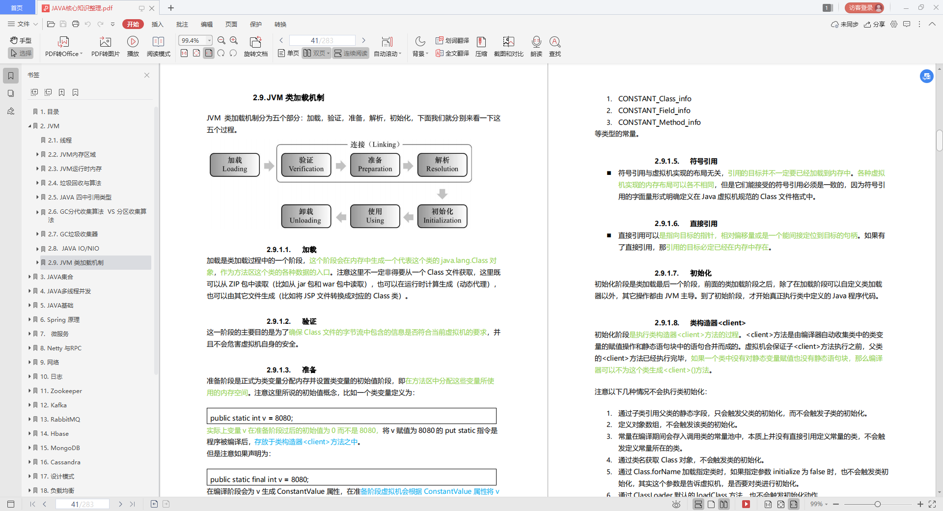Image resolution: width=943 pixels, height=511 pixels.
Task: Click 访客登录 to log in
Action: pos(863,8)
